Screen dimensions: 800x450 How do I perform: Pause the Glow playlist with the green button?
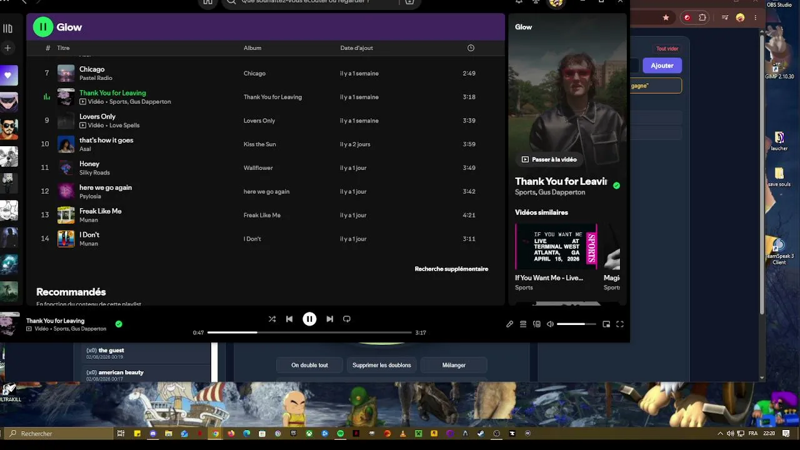click(x=43, y=27)
